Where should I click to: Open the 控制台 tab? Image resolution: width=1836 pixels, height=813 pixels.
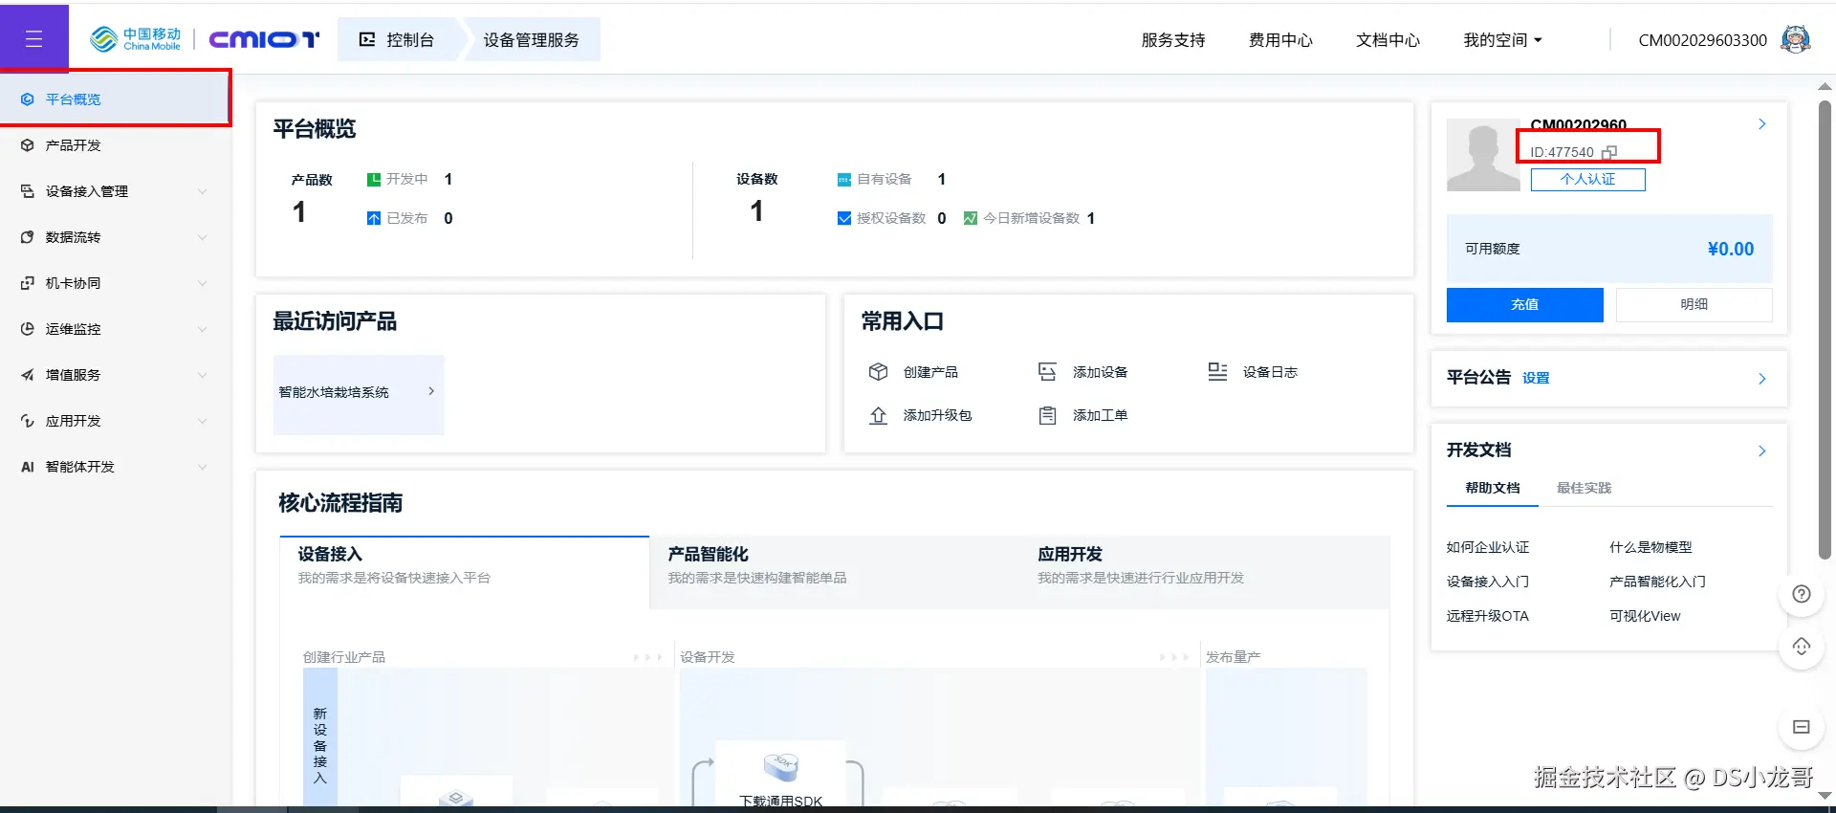[x=398, y=39]
